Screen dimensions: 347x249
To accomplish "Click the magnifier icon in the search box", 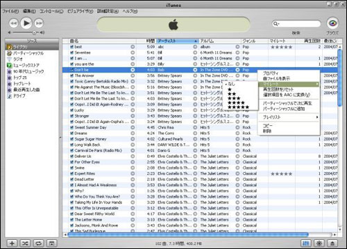I will [x=276, y=24].
